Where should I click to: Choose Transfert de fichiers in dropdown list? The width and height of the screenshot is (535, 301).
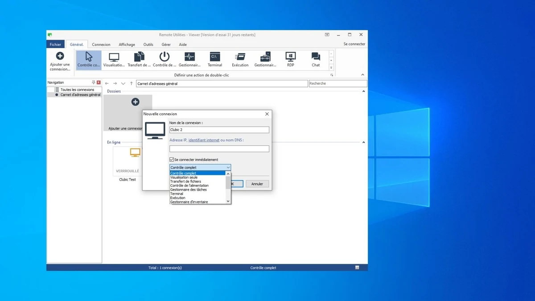(198, 181)
